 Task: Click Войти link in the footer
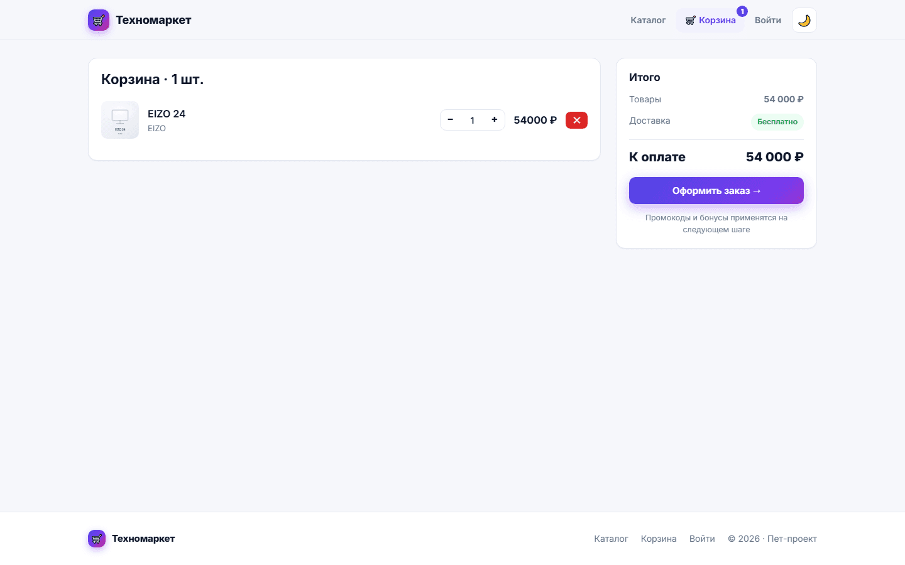(x=702, y=539)
